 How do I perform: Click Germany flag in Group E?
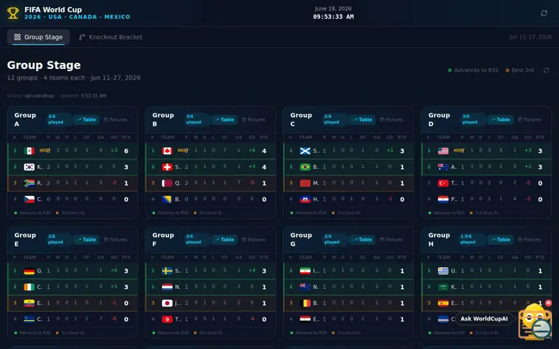29,271
